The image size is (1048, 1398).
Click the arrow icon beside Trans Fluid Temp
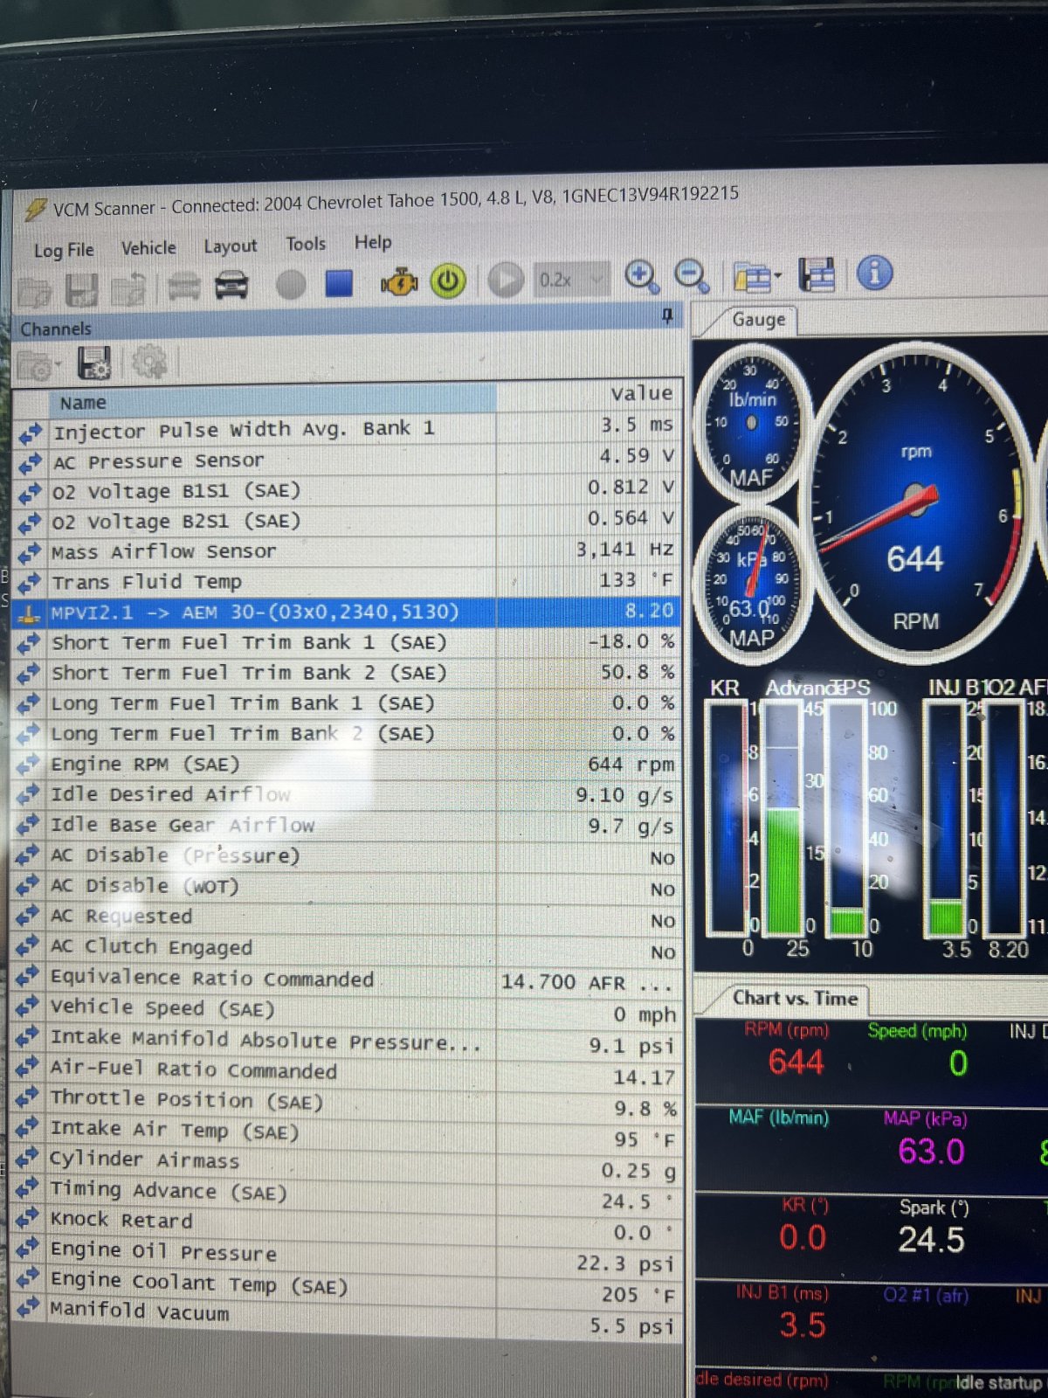[x=30, y=584]
